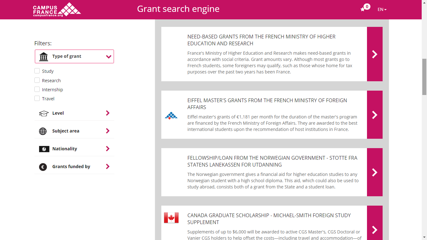This screenshot has width=427, height=240.
Task: Open the EN language dropdown
Action: click(x=382, y=9)
